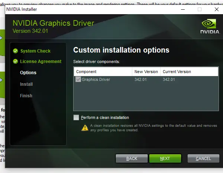Toggle the Graphics Driver component checkbox
The height and width of the screenshot is (173, 223).
coord(78,79)
